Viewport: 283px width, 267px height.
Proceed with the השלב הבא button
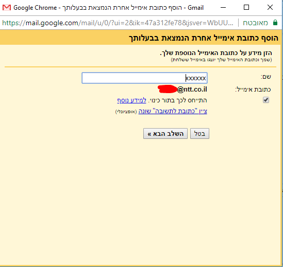click(x=165, y=134)
